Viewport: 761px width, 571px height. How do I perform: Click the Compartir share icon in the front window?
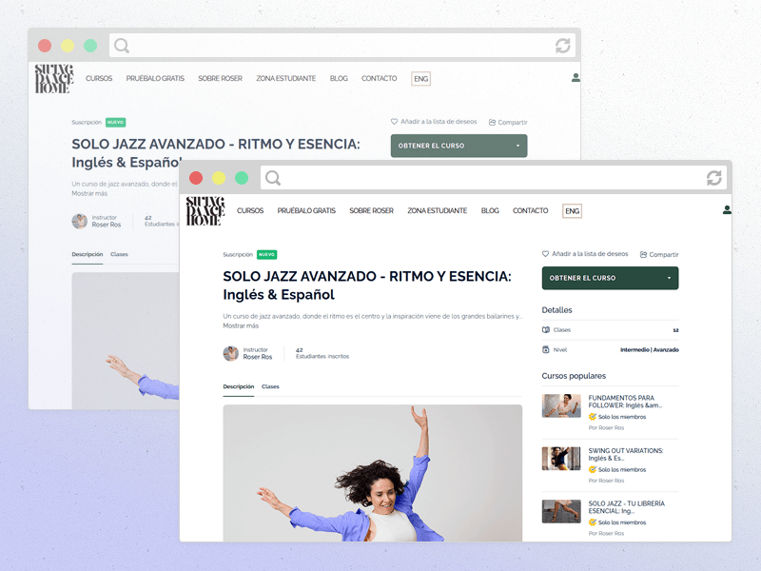pyautogui.click(x=644, y=254)
